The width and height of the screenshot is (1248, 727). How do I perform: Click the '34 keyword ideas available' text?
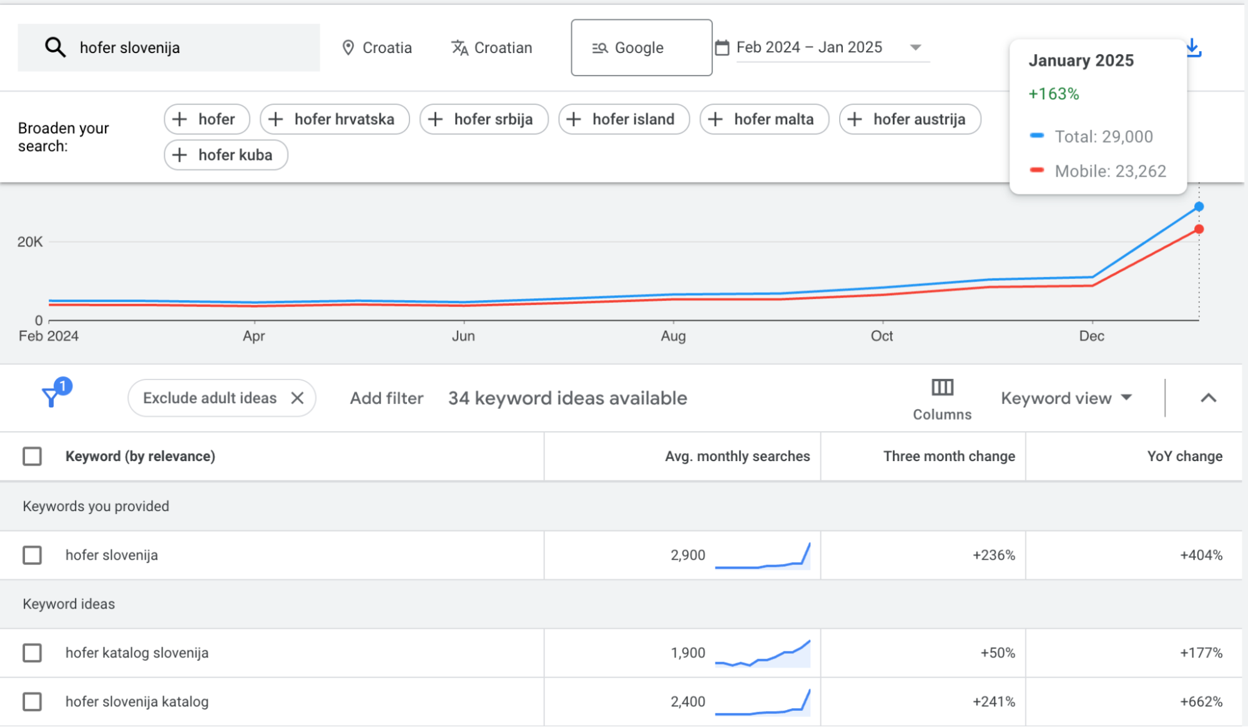coord(567,398)
